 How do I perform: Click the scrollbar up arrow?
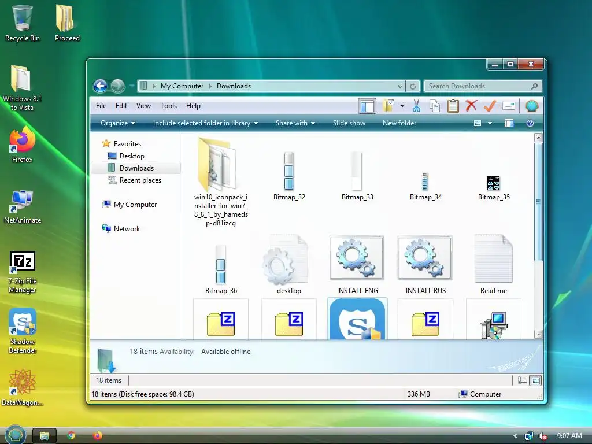(539, 138)
